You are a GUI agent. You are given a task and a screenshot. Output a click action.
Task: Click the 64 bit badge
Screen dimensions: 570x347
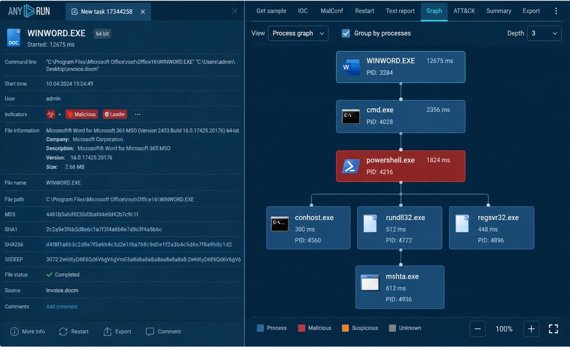102,34
